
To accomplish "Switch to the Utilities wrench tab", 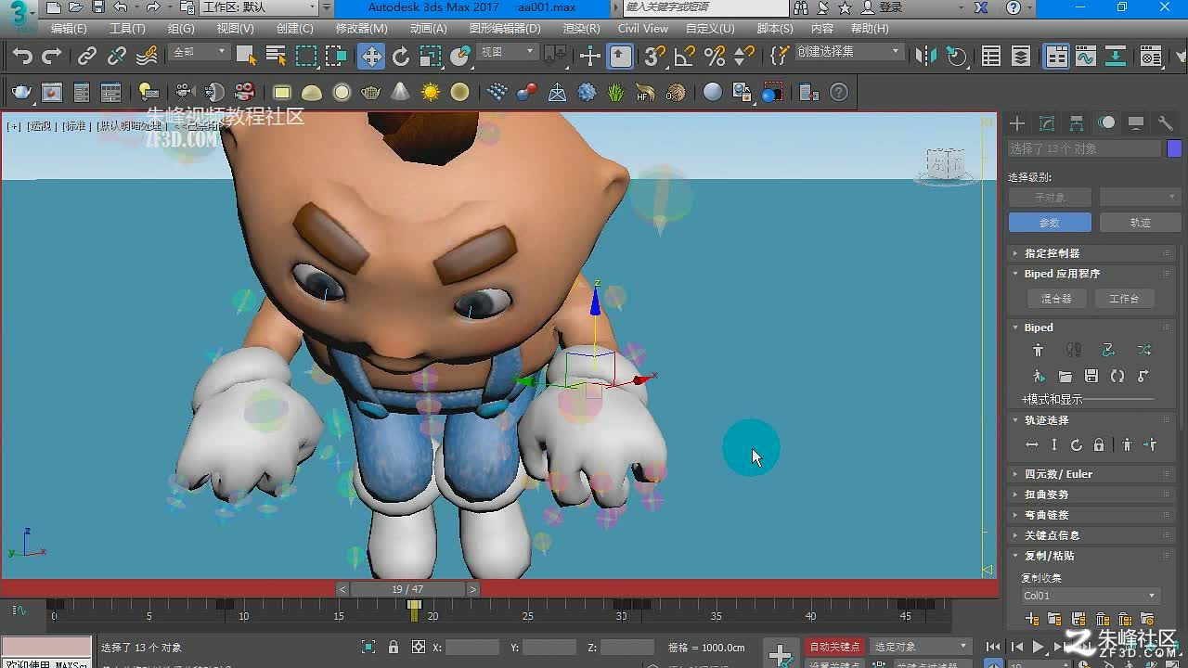I will [x=1166, y=123].
